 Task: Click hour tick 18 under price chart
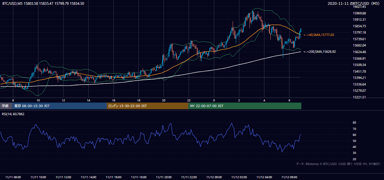pyautogui.click(x=139, y=100)
